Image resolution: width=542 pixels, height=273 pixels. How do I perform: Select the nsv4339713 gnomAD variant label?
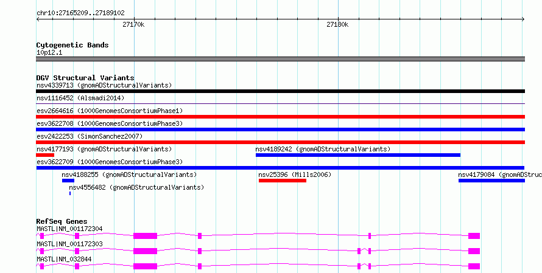pyautogui.click(x=104, y=85)
